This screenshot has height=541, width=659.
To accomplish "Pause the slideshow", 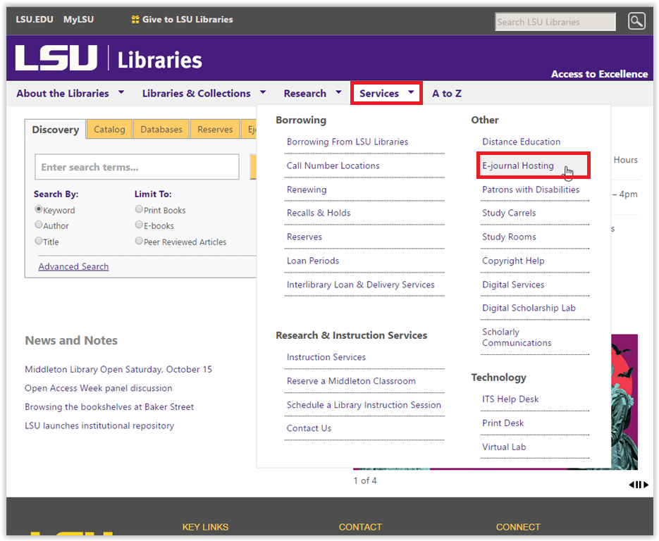I will [x=639, y=485].
